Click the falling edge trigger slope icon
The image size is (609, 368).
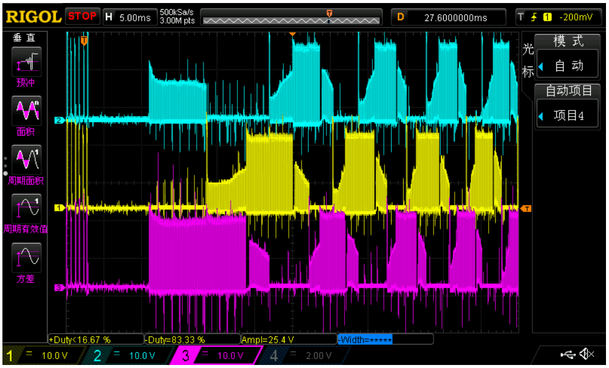point(535,17)
